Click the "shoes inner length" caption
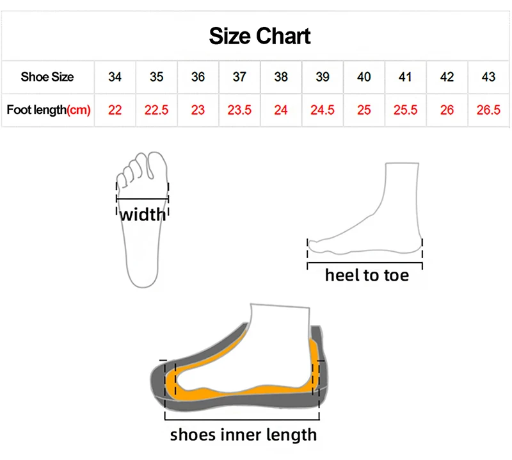Screen dimensions: 512x460 243,435
